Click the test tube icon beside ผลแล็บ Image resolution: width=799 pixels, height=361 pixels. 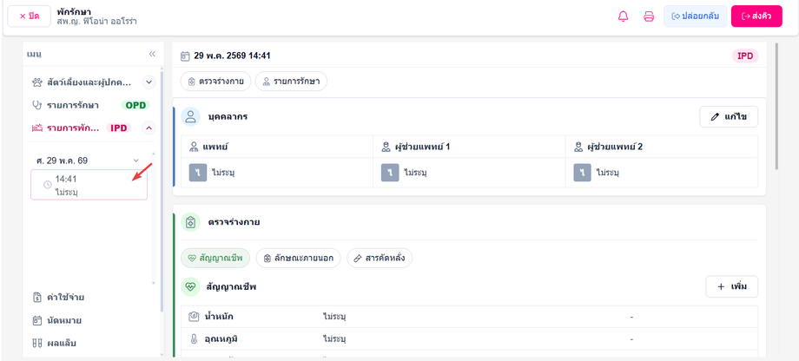click(36, 343)
